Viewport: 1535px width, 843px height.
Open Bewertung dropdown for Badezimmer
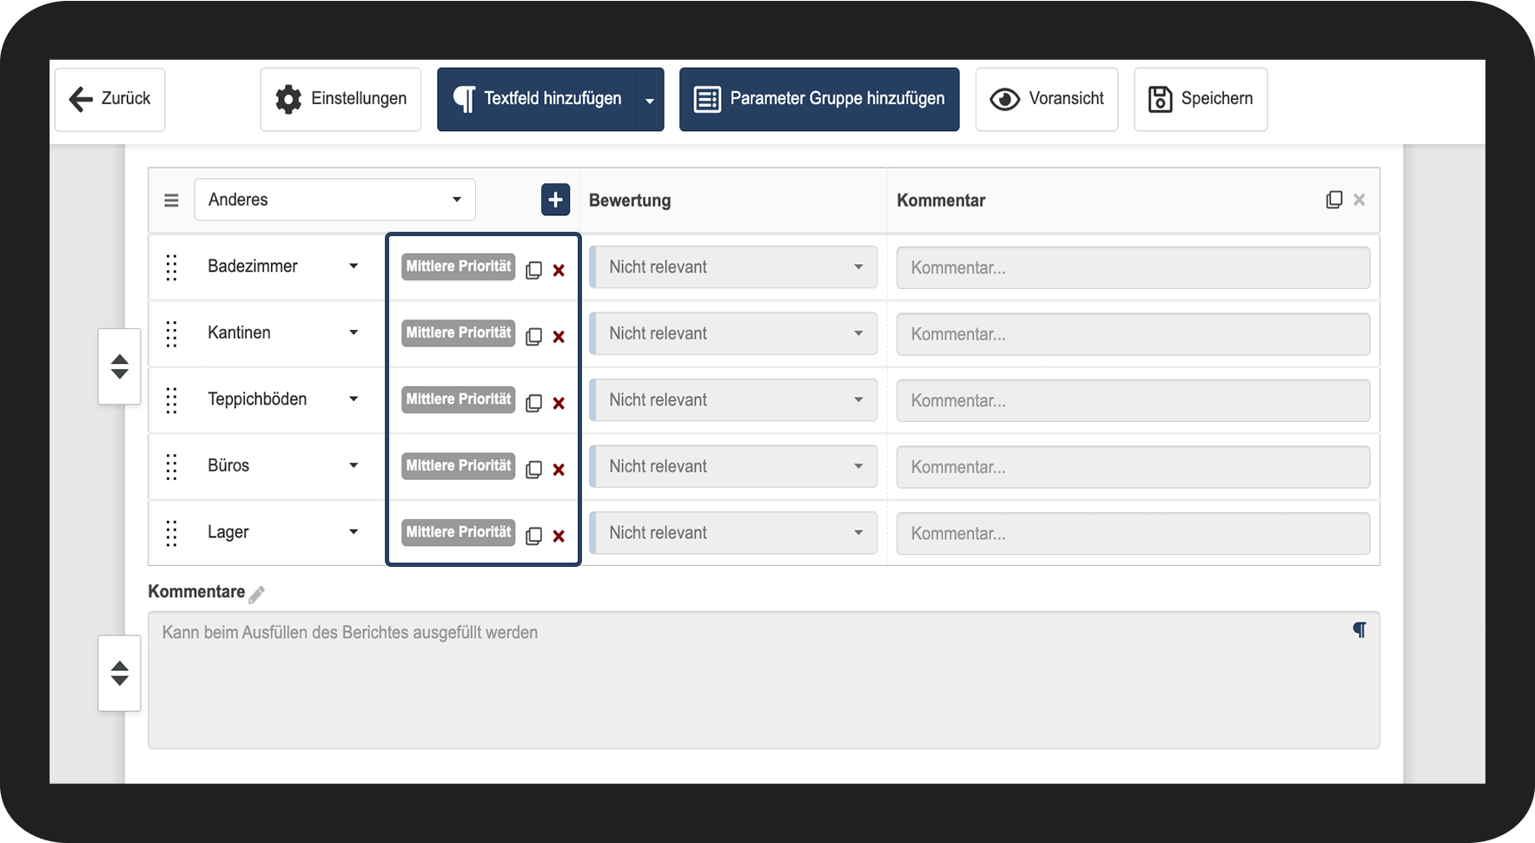pyautogui.click(x=733, y=267)
